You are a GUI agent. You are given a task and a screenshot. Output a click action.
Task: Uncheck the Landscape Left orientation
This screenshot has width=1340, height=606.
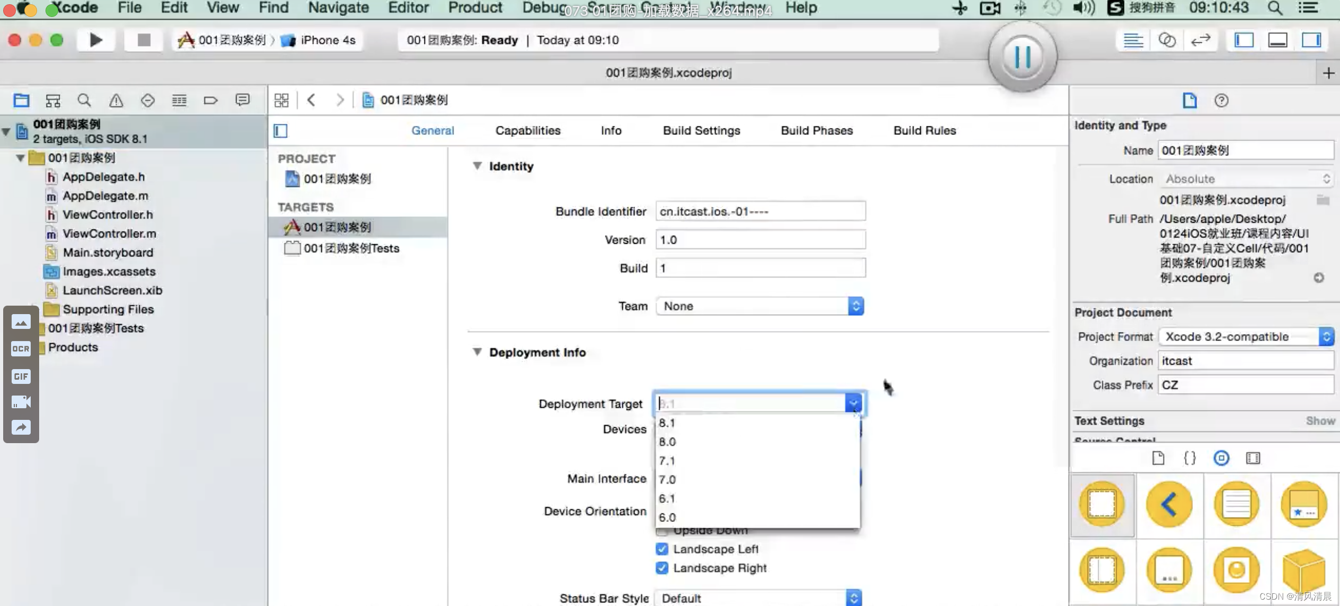662,549
